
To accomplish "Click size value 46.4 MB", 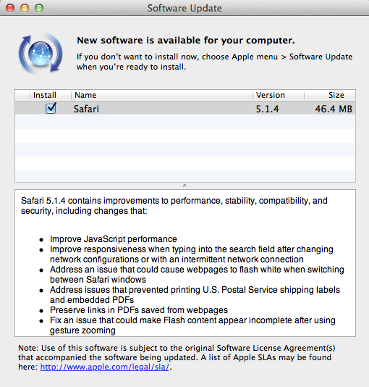I will [334, 109].
